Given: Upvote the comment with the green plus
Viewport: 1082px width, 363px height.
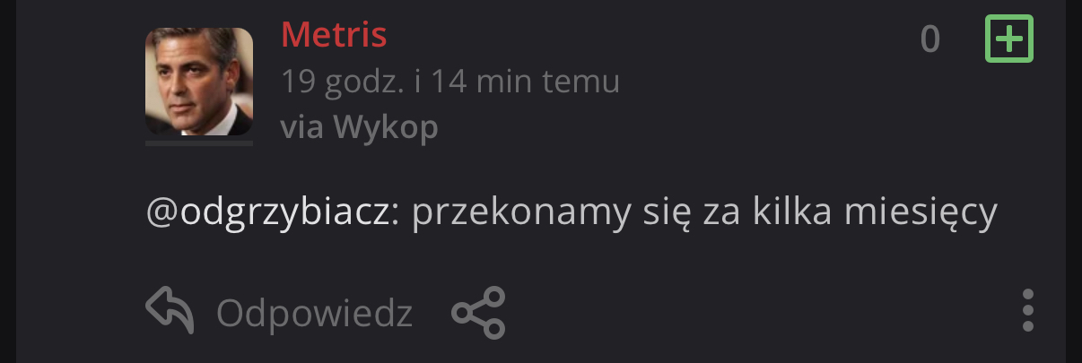Looking at the screenshot, I should point(1009,39).
